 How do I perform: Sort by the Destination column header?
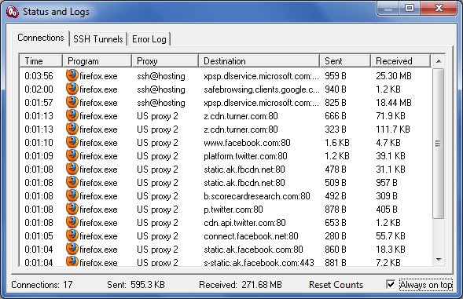click(259, 60)
